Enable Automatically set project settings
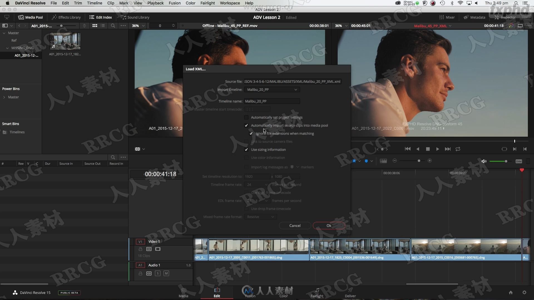The width and height of the screenshot is (534, 300). pos(246,117)
